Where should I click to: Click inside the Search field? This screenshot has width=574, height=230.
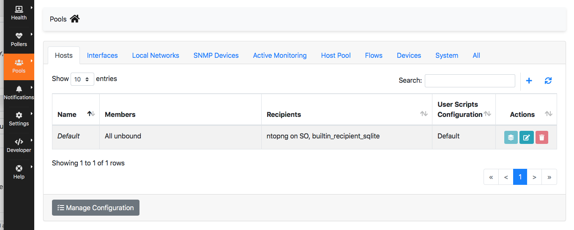470,81
